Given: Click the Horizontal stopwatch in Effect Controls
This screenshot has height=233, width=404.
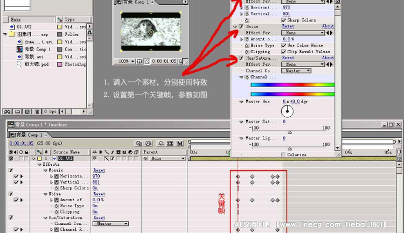Looking at the screenshot, I should (x=247, y=8).
